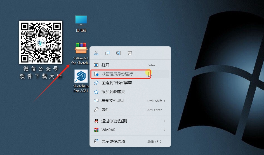Image resolution: width=264 pixels, height=155 pixels.
Task: Click the QQ penguin icon in menu
Action: coord(96,121)
